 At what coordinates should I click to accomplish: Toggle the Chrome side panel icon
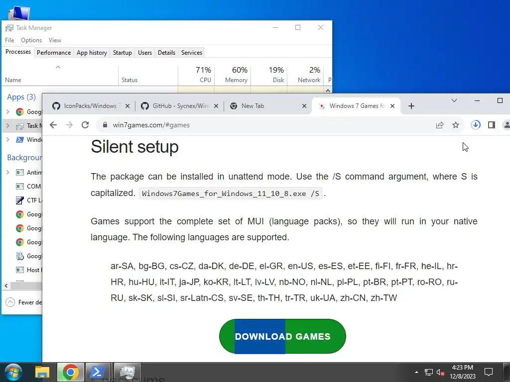pyautogui.click(x=492, y=125)
